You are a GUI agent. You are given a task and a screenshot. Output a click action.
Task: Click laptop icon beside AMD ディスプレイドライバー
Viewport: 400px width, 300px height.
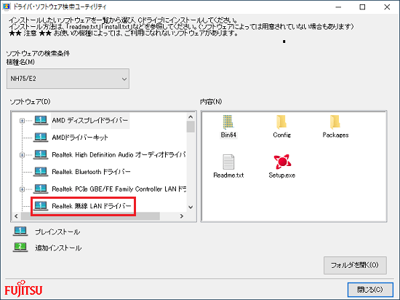tap(41, 120)
